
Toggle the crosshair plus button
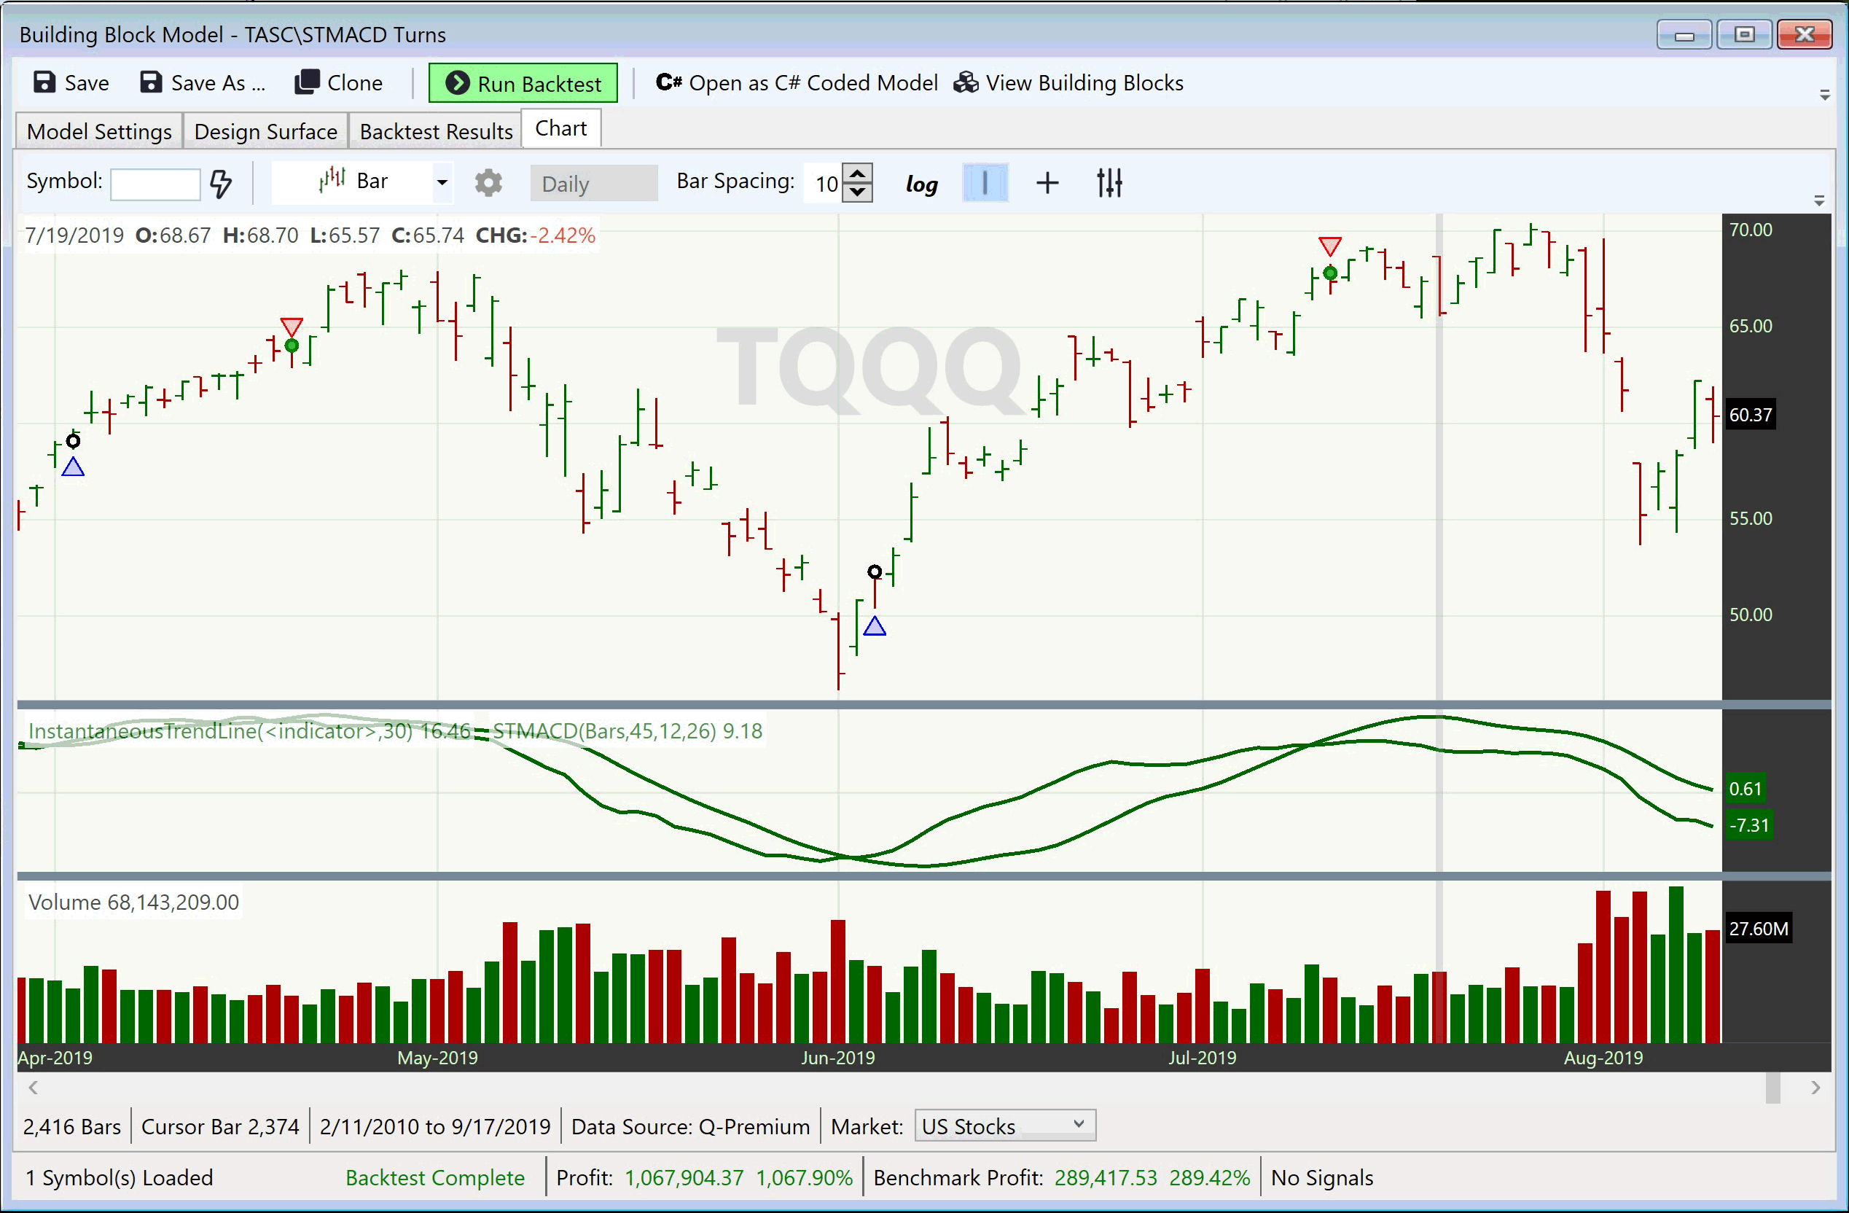click(x=1047, y=184)
